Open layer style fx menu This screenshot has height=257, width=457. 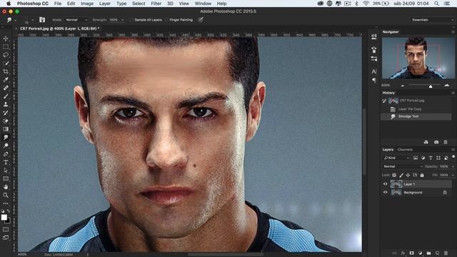[403, 253]
